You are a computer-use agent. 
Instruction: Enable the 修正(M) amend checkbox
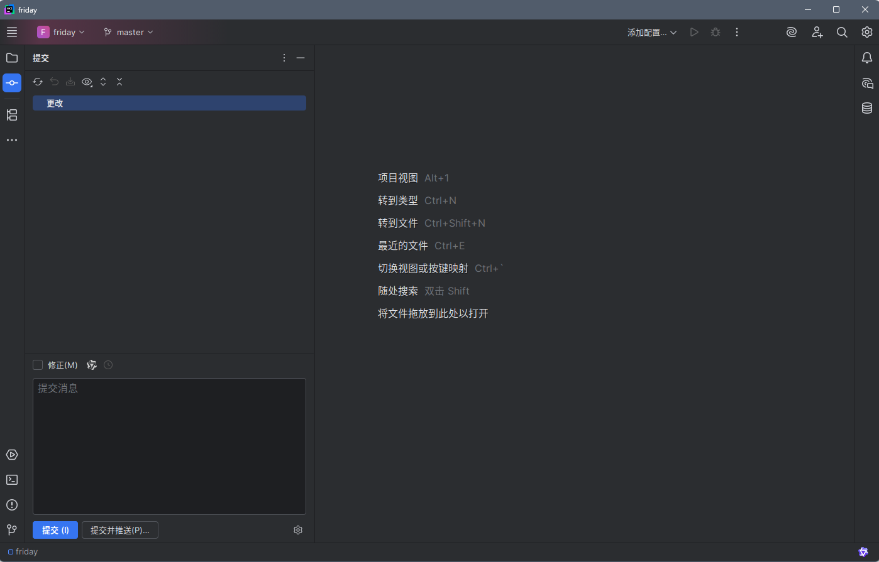pos(38,365)
